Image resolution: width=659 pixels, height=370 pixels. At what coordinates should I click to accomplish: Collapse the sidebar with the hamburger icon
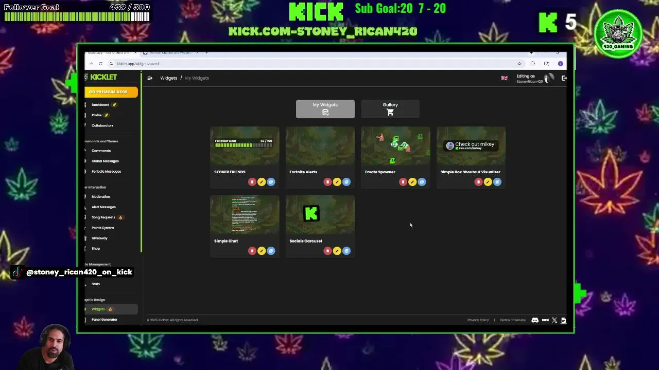[150, 78]
